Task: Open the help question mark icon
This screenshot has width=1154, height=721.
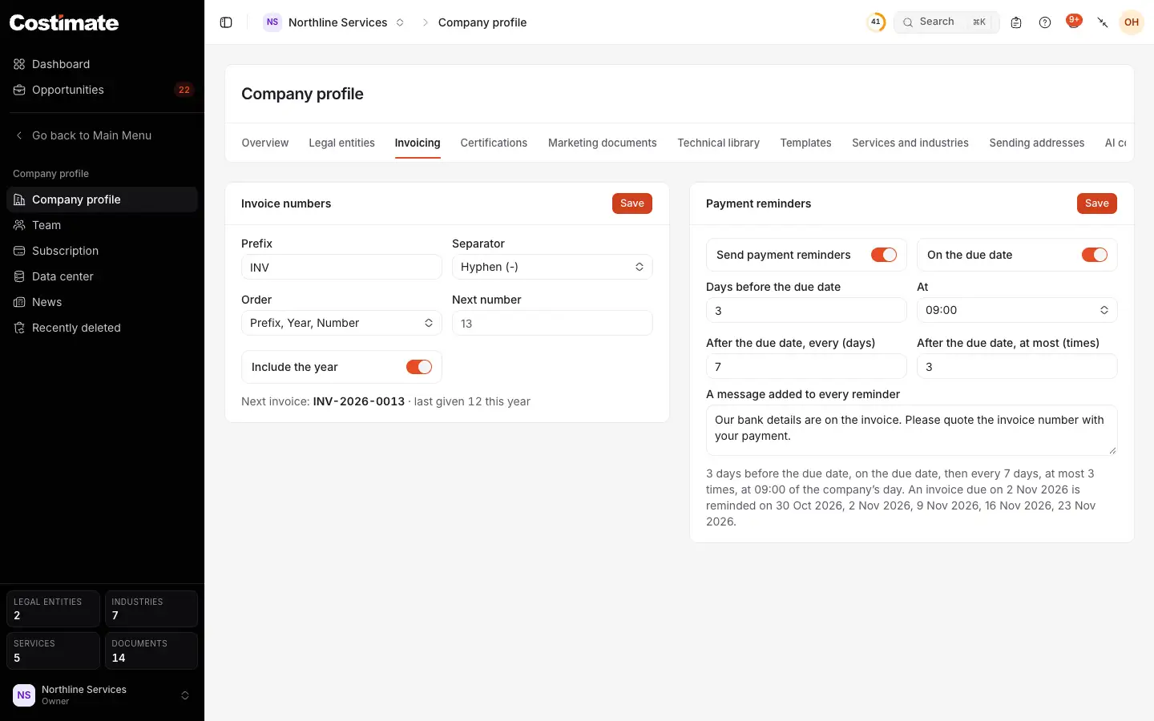Action: [1045, 22]
